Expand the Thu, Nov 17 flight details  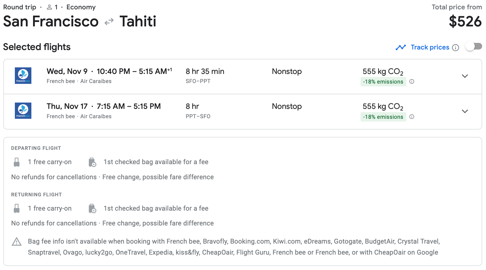click(465, 111)
